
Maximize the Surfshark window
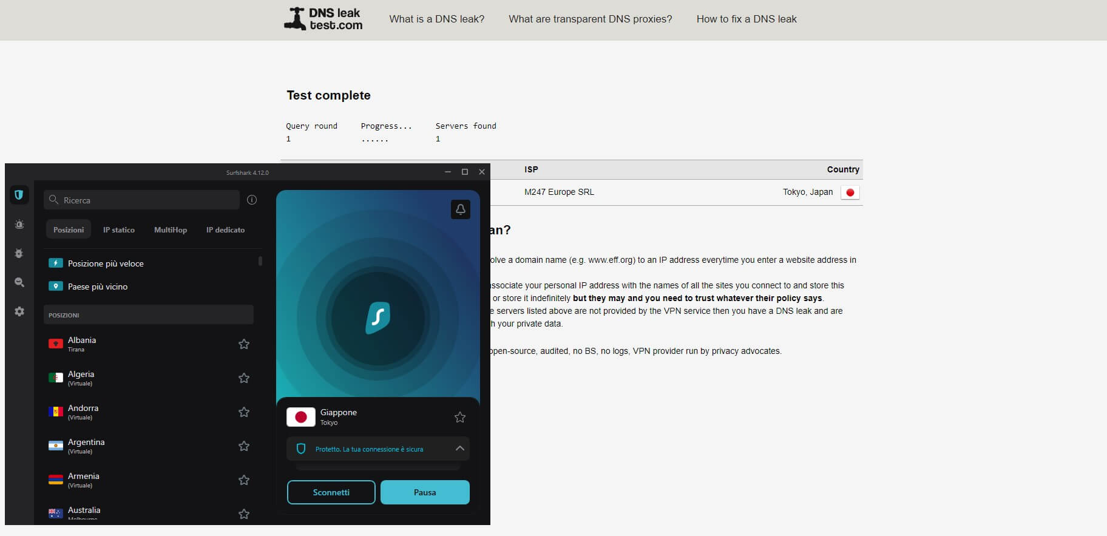click(x=465, y=172)
